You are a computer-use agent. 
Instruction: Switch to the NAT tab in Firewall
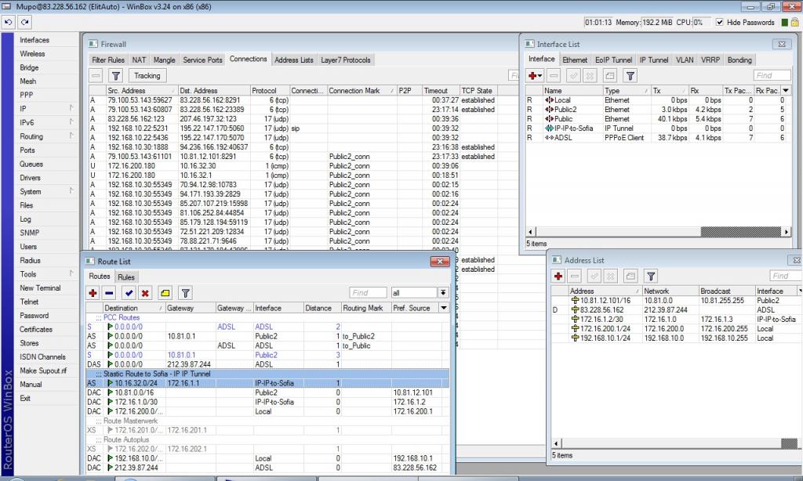(x=139, y=60)
